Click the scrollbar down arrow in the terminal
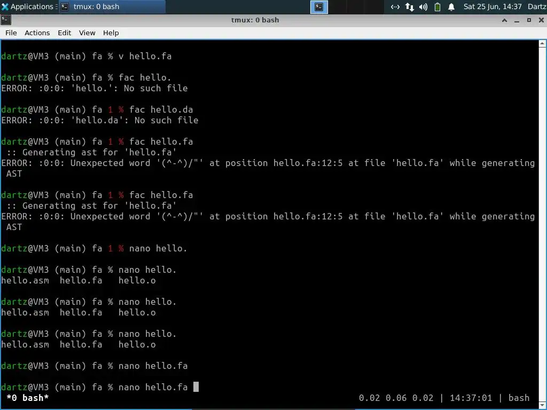Image resolution: width=547 pixels, height=410 pixels. coord(542,405)
